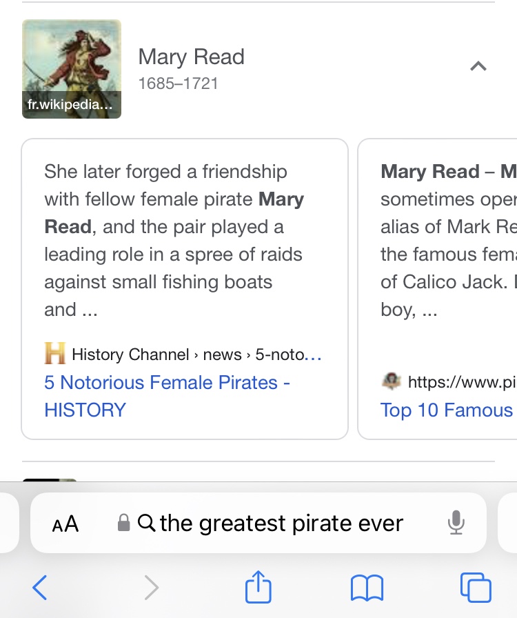517x618 pixels.
Task: Tap the microphone voice search icon
Action: point(456,524)
